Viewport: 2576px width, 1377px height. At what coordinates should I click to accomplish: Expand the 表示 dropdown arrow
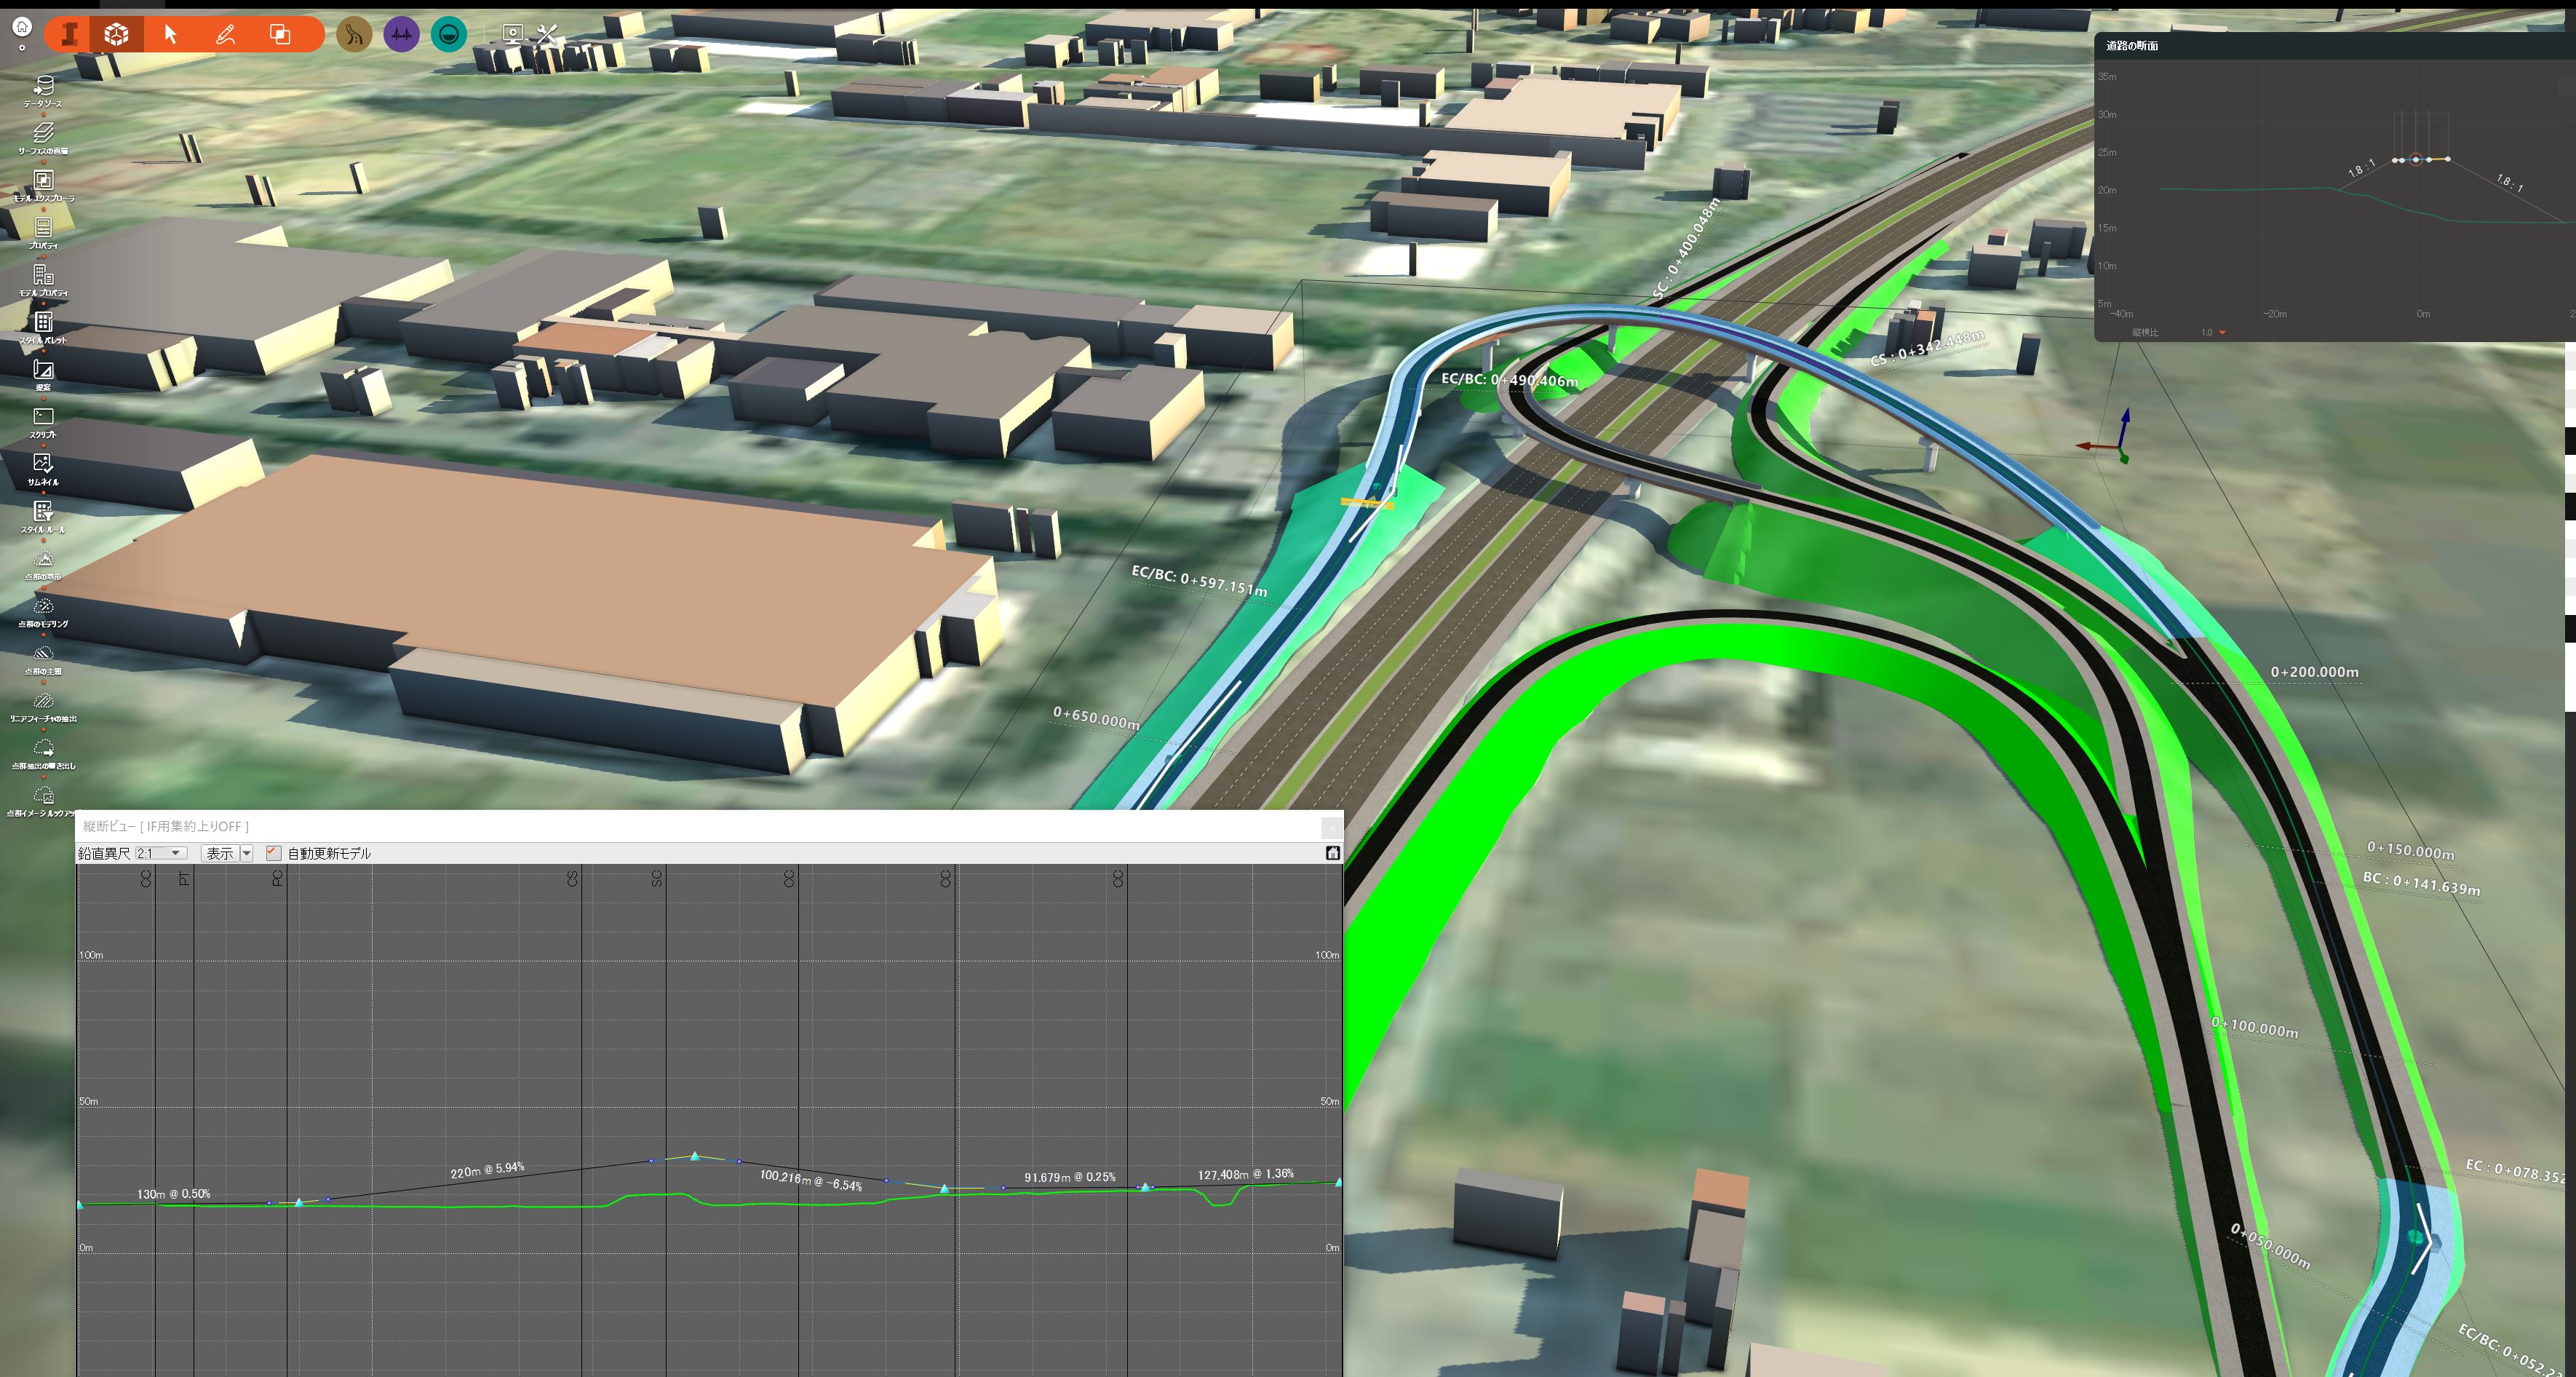tap(247, 853)
